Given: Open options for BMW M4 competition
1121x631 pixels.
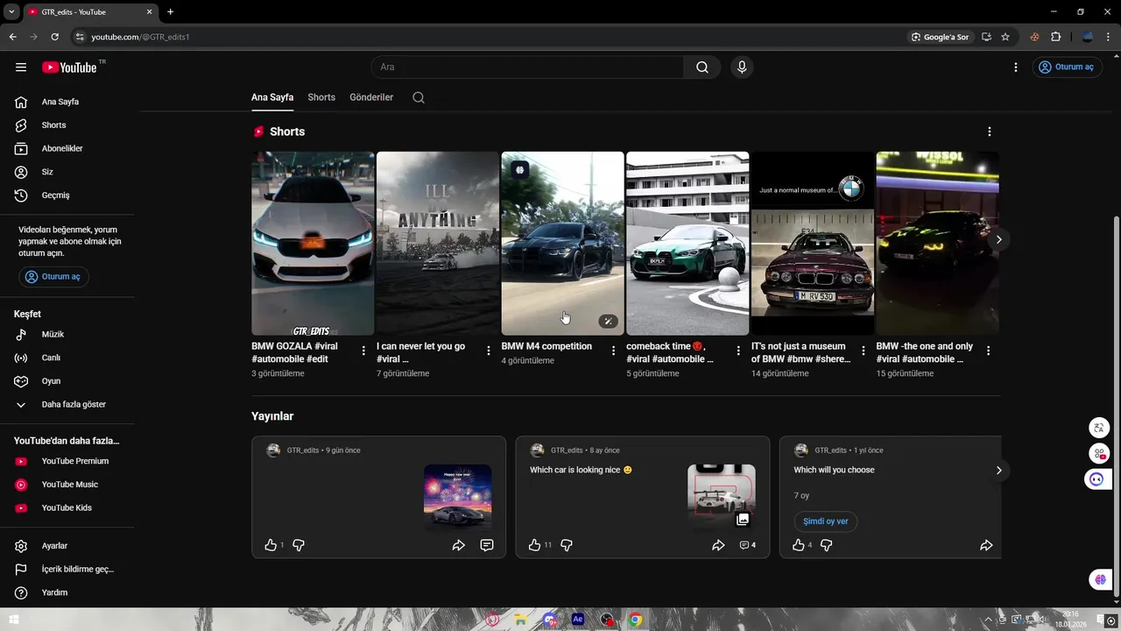Looking at the screenshot, I should tap(613, 351).
